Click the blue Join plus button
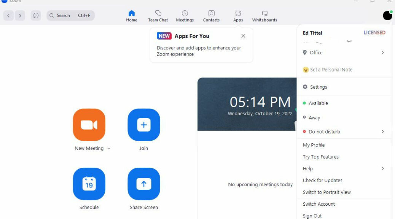The height and width of the screenshot is (219, 395). pos(144,125)
